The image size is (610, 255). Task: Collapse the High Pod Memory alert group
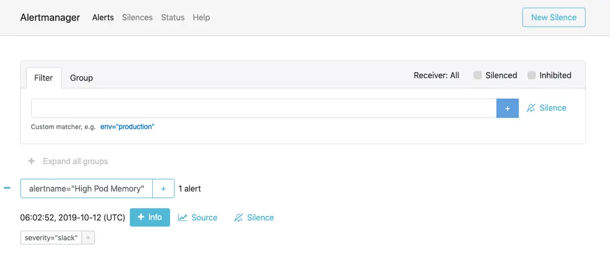[7, 188]
